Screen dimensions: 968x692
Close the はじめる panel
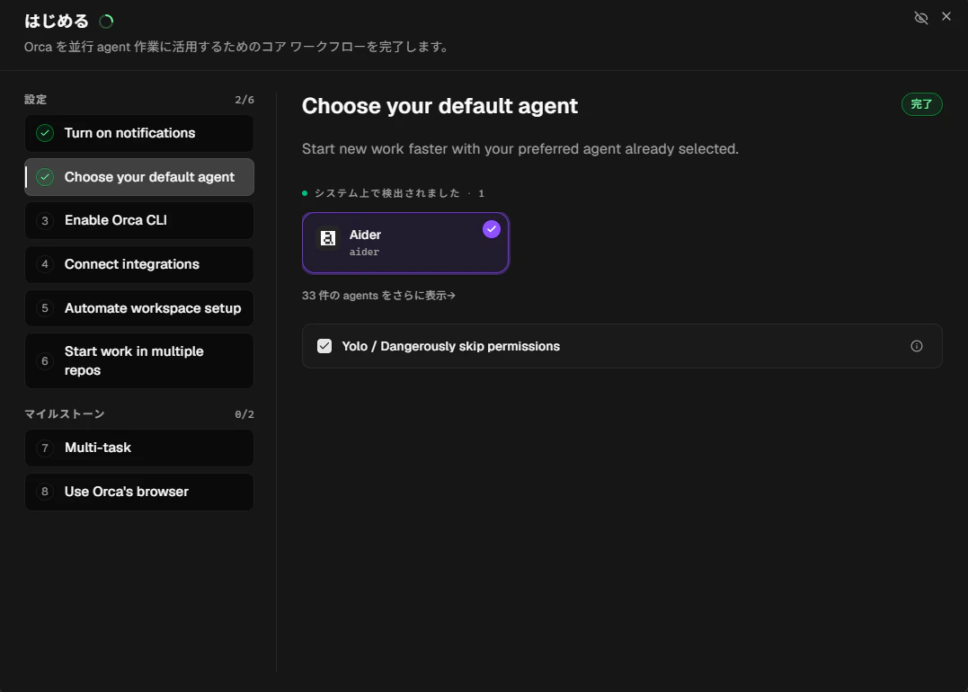[x=946, y=17]
